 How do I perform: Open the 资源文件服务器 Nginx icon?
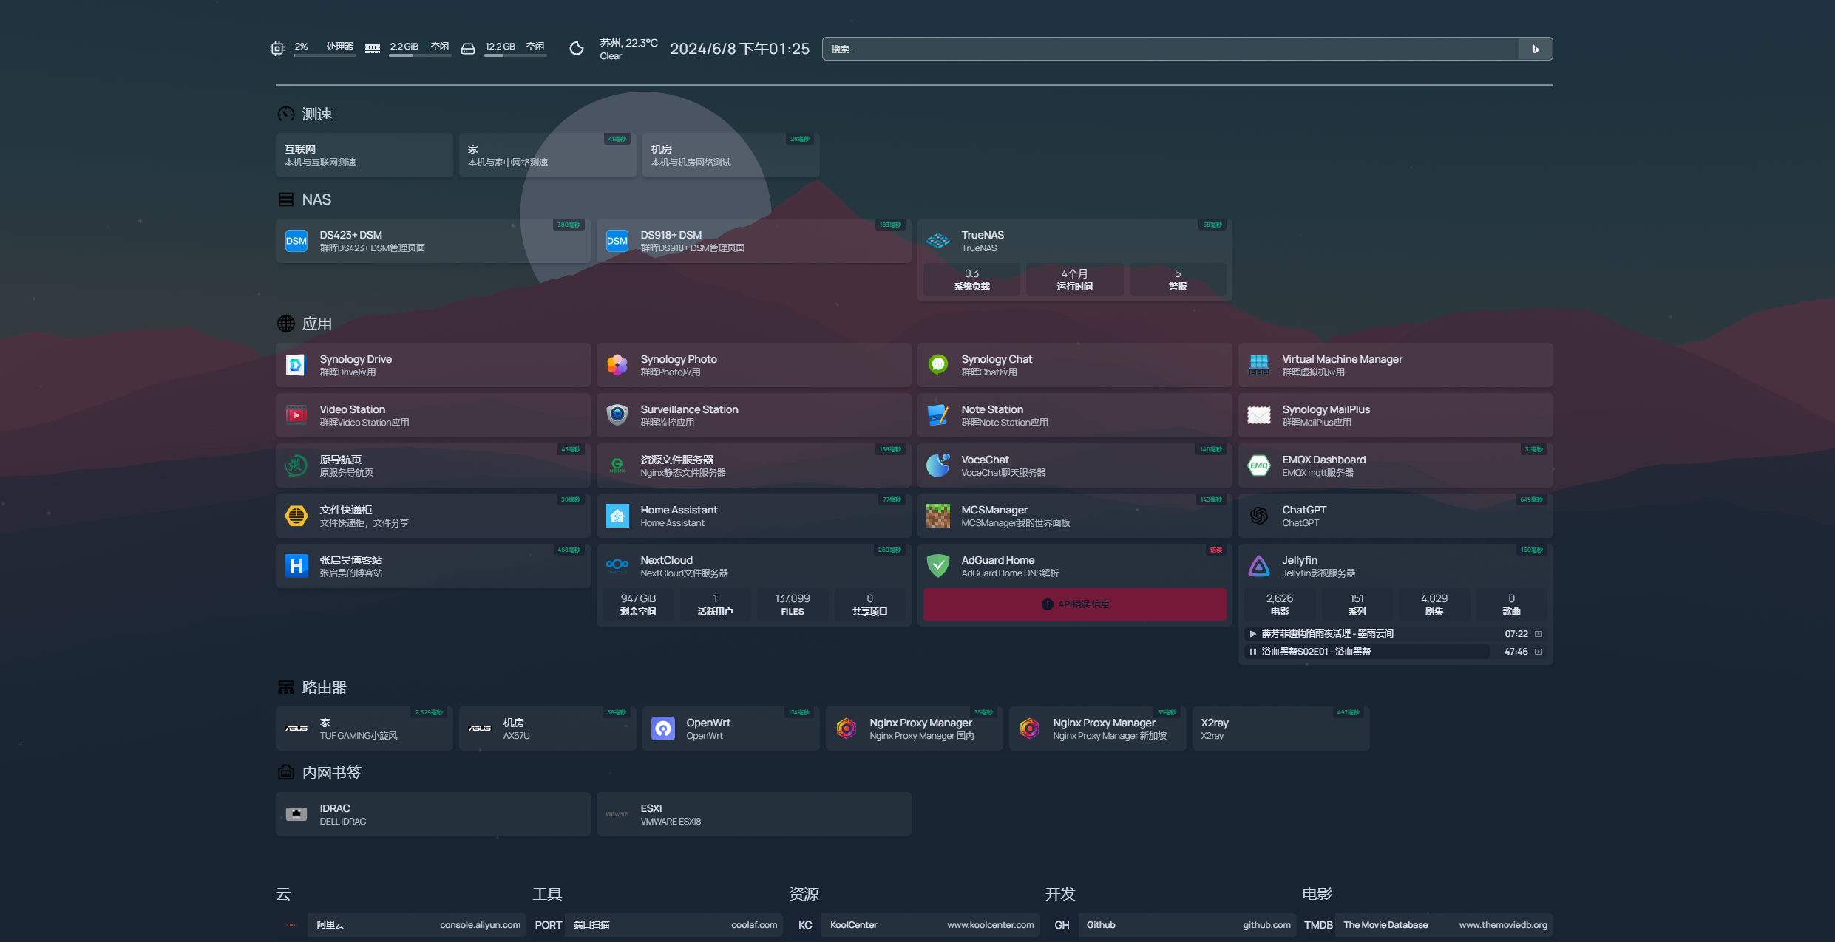pyautogui.click(x=617, y=465)
